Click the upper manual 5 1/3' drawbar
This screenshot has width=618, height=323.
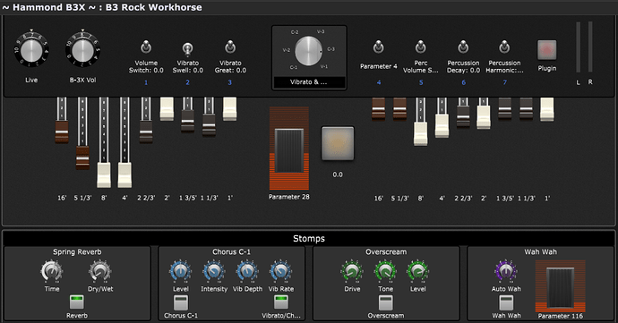click(x=82, y=157)
